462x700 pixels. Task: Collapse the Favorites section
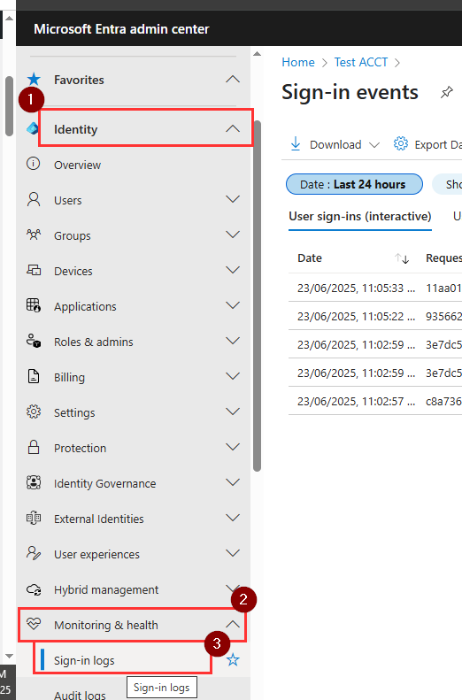pyautogui.click(x=233, y=80)
